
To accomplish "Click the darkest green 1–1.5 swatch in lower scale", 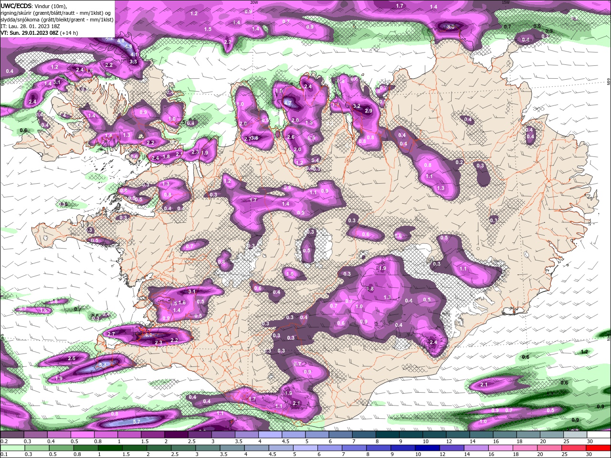I will (109, 448).
